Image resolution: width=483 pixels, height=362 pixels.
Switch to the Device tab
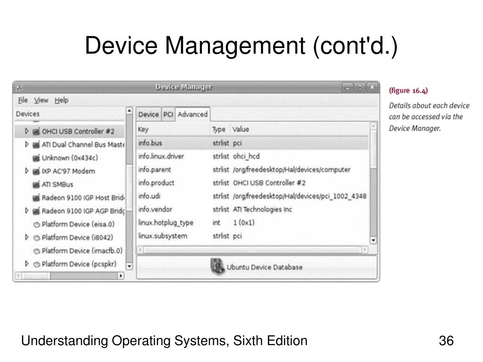(x=149, y=115)
